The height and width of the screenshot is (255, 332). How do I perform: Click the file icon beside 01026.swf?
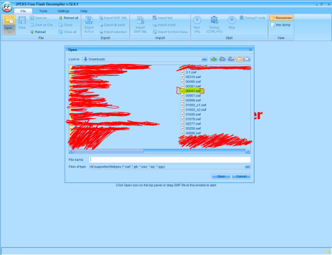pyautogui.click(x=183, y=114)
